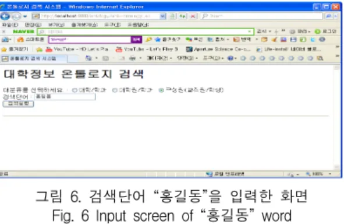Open the Aperture Science bookmark
Screen dimensions: 344x224
click(x=218, y=49)
